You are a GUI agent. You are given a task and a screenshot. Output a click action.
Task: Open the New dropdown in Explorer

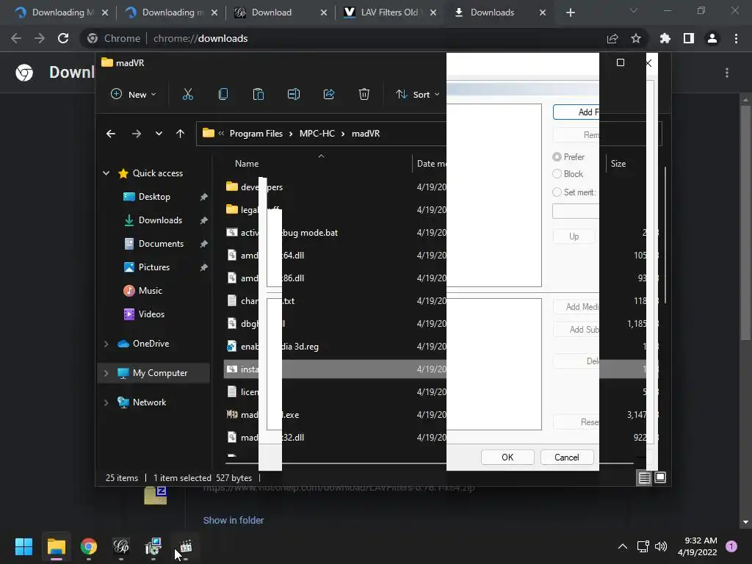click(x=134, y=95)
